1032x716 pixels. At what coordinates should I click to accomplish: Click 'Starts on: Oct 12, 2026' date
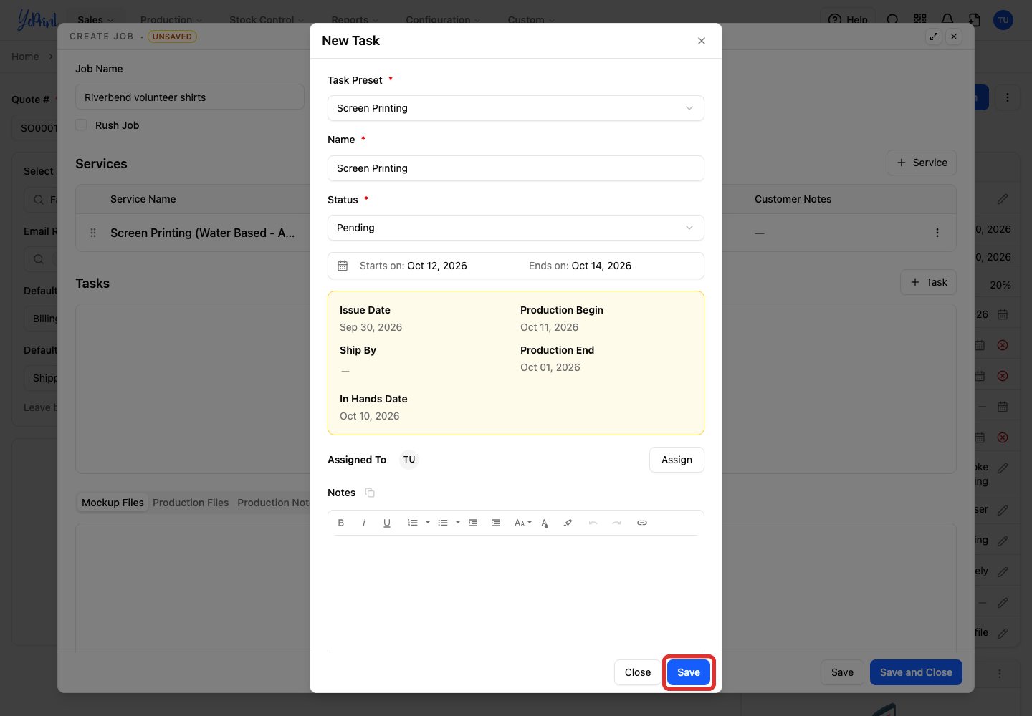[x=413, y=266]
